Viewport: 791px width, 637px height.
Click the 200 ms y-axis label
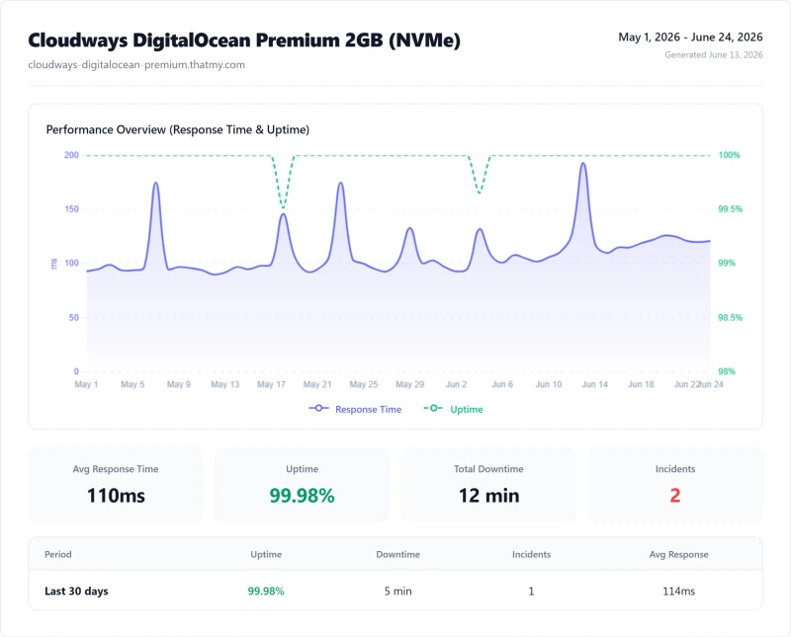[x=71, y=155]
